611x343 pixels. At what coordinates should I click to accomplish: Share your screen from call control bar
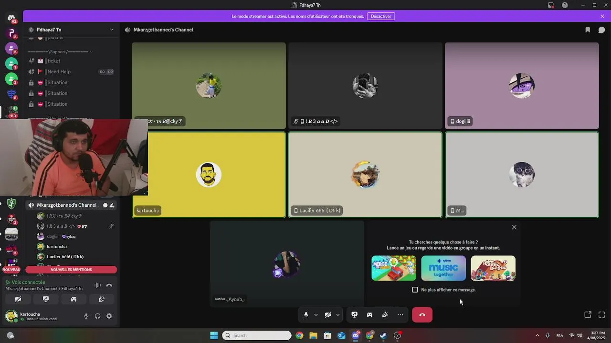[355, 315]
